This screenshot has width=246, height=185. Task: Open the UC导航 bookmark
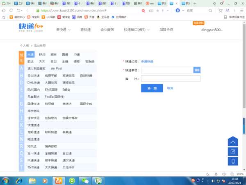[48, 17]
